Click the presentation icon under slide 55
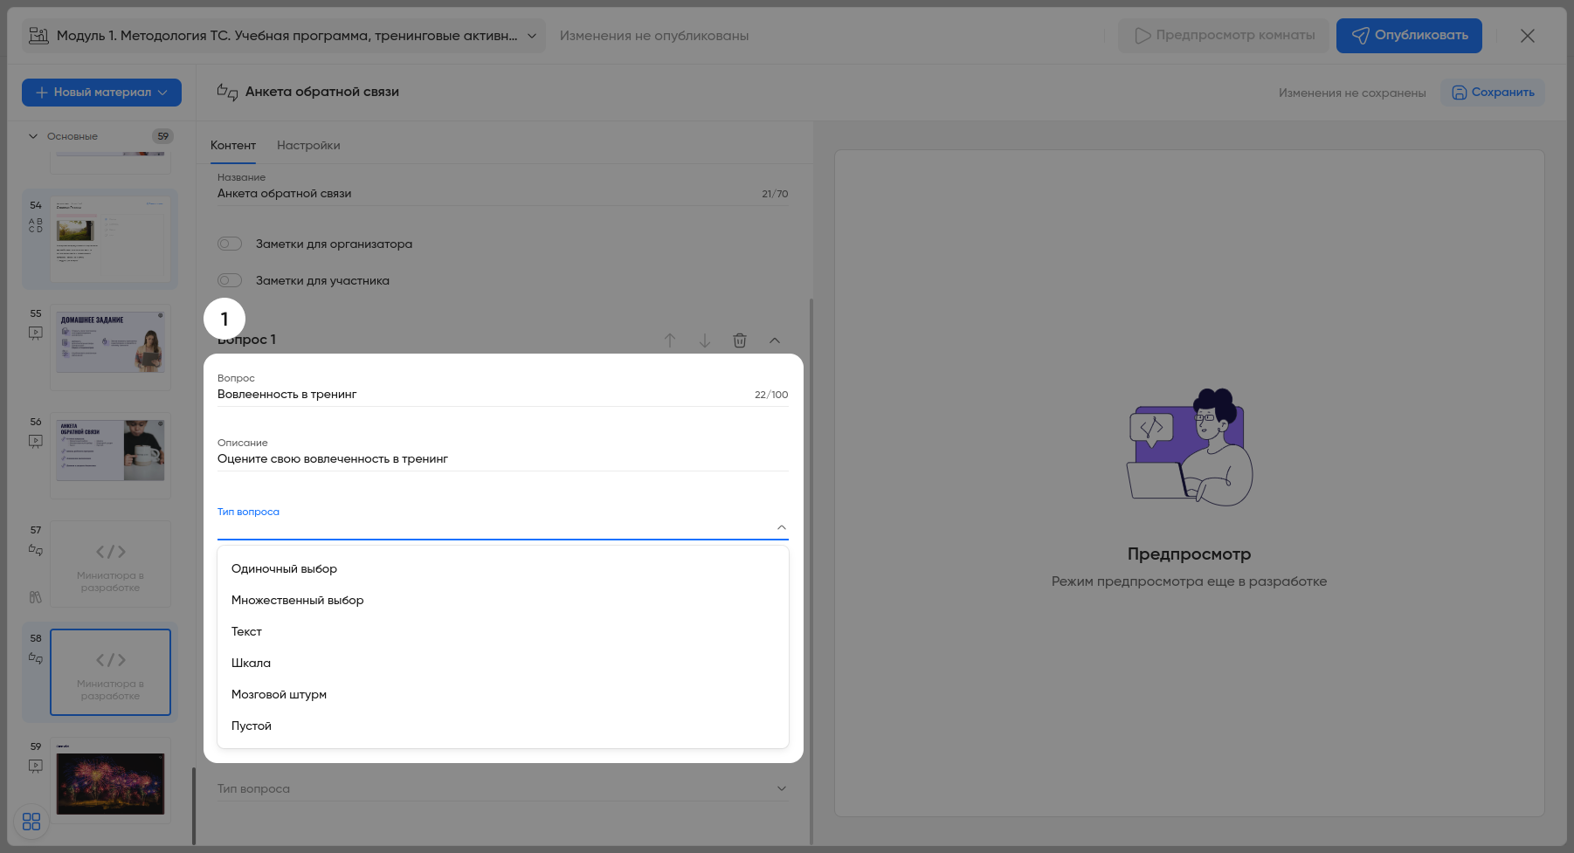The width and height of the screenshot is (1574, 853). pos(36,333)
